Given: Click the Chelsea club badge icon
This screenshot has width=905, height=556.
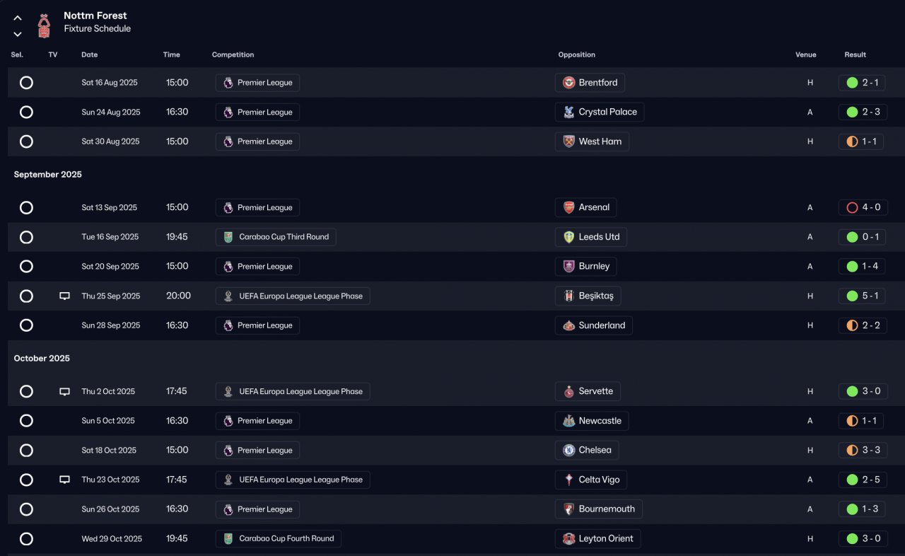Looking at the screenshot, I should (x=568, y=450).
